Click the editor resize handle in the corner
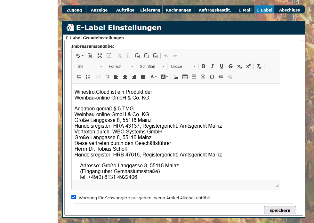Image resolution: width=314 pixels, height=223 pixels. click(277, 186)
